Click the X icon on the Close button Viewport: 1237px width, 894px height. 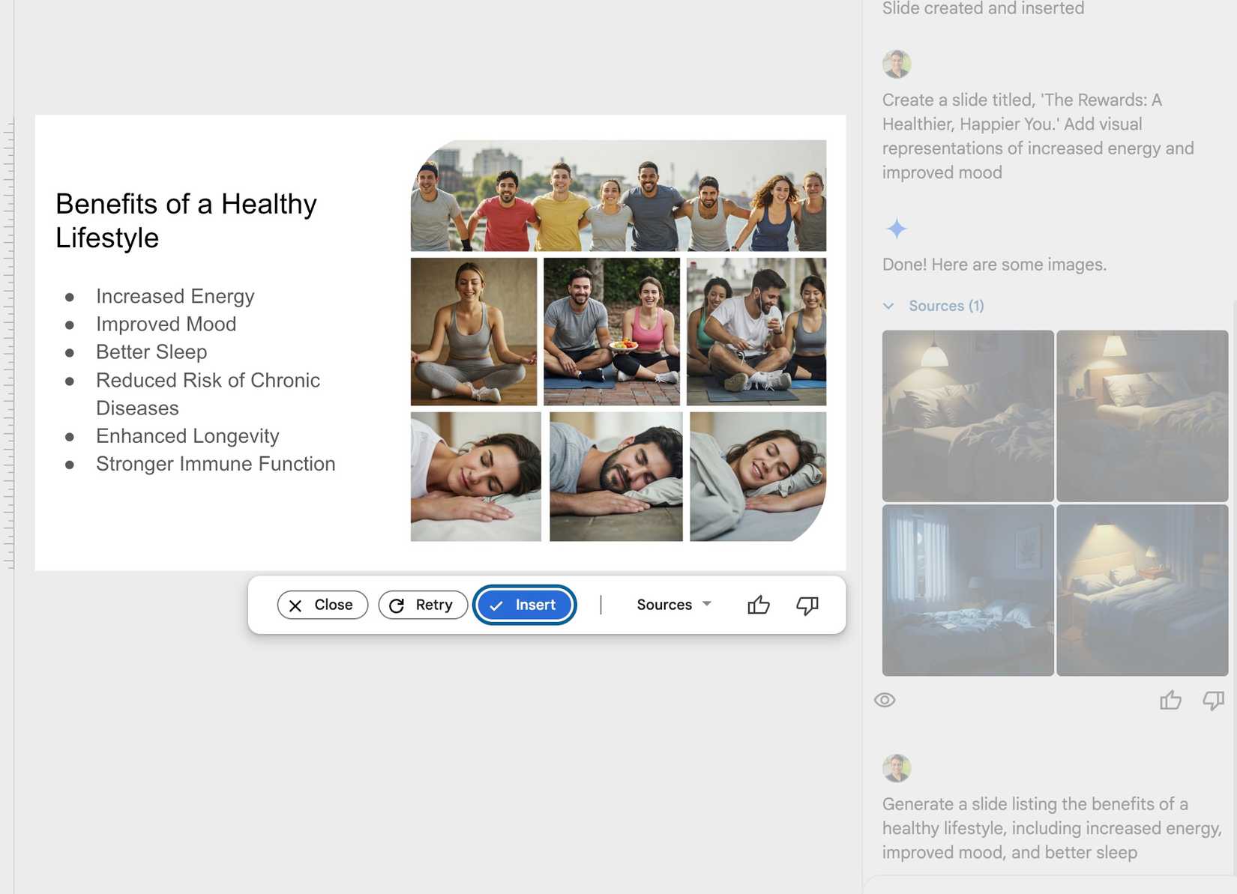(297, 605)
